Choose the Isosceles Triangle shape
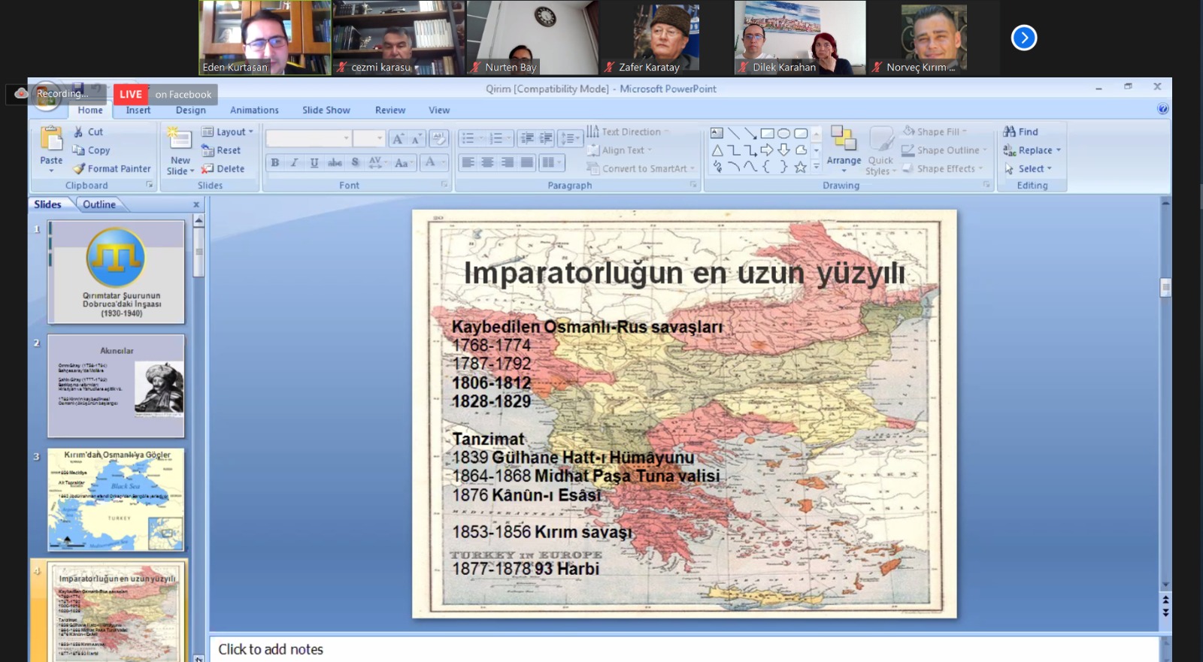1203x662 pixels. (x=717, y=150)
